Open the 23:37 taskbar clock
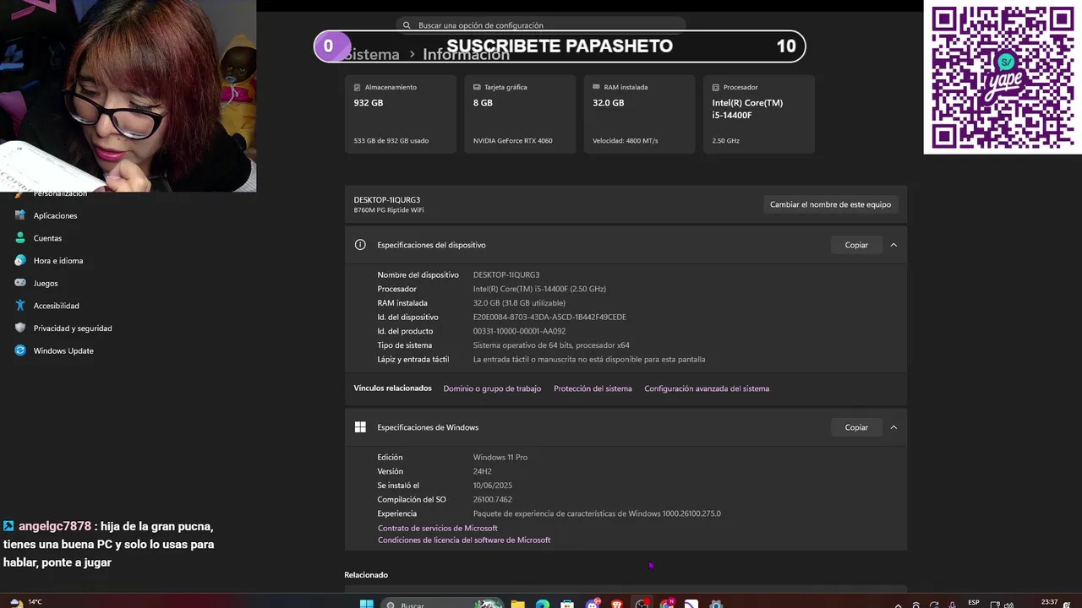 1049,602
